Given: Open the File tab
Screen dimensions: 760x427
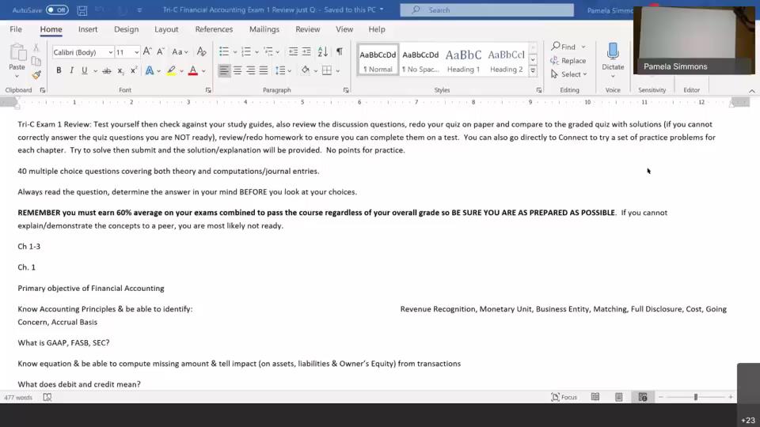Looking at the screenshot, I should click(x=16, y=29).
